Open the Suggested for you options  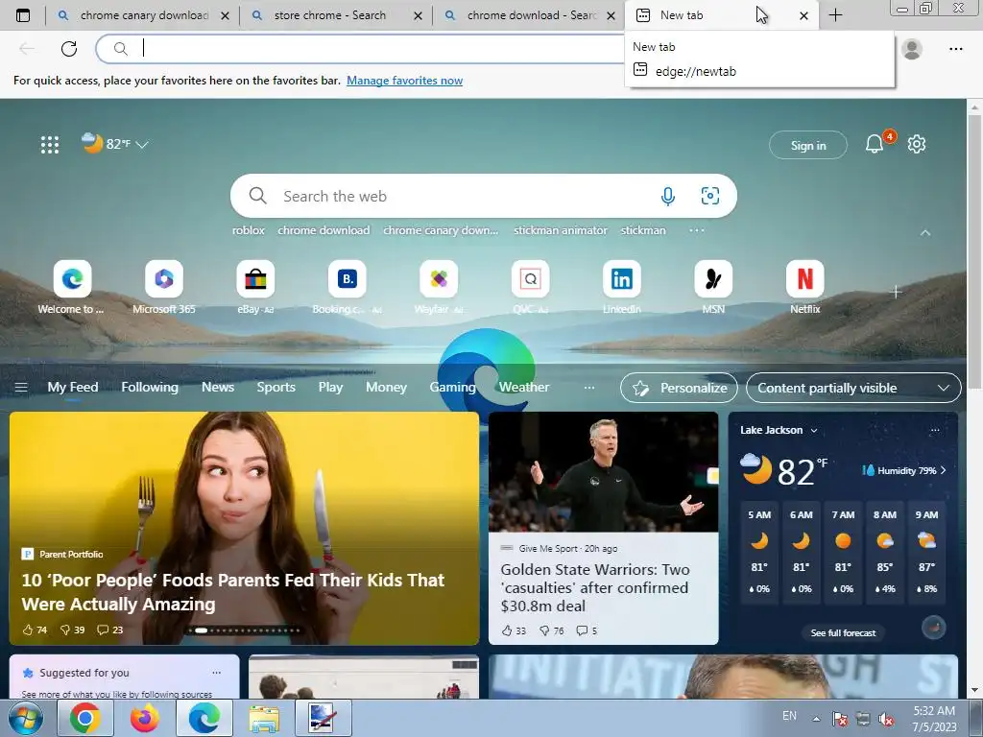pyautogui.click(x=216, y=673)
